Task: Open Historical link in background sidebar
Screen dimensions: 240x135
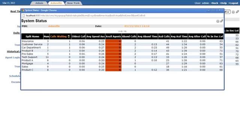Action: [13, 52]
